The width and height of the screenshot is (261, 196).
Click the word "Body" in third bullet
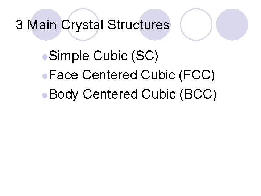coord(63,94)
